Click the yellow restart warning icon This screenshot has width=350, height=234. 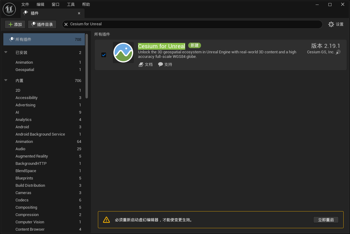pyautogui.click(x=106, y=220)
